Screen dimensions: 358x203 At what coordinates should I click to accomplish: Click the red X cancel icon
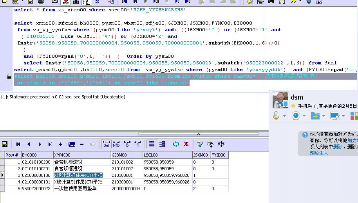pyautogui.click(x=186, y=144)
